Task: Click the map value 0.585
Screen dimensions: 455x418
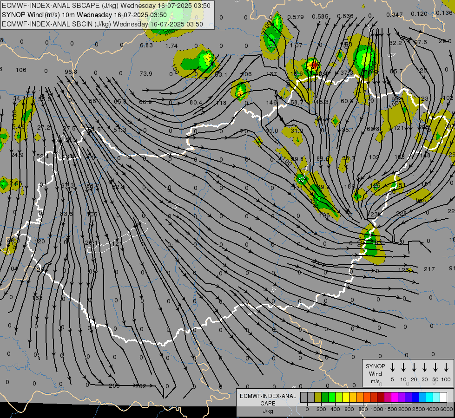Action: pos(320,17)
